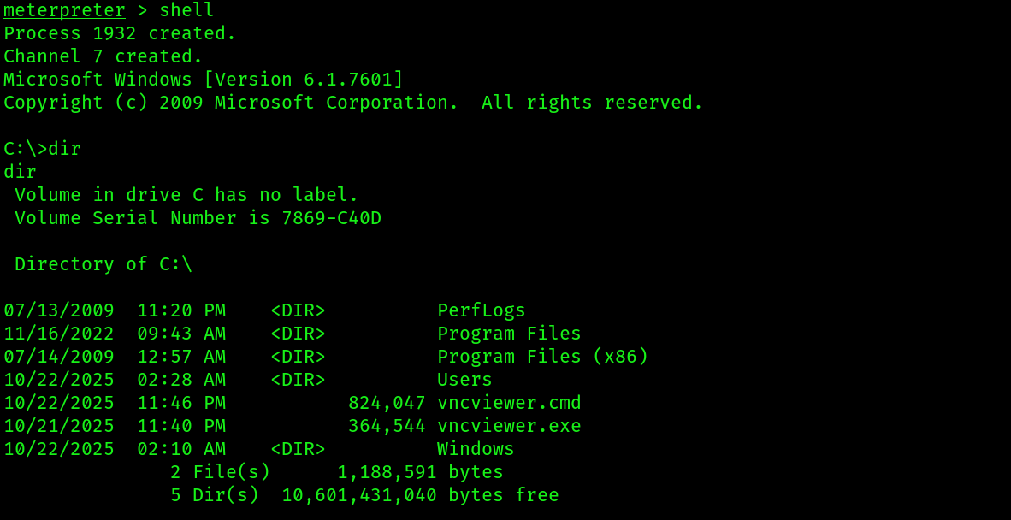Screen dimensions: 1011x520
Task: Select the PerfLogs directory name
Action: [x=482, y=310]
